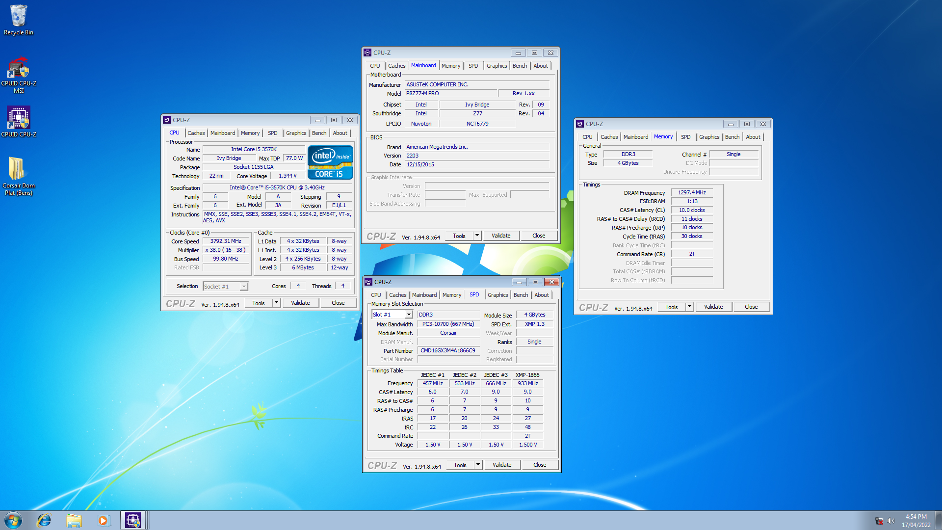This screenshot has width=942, height=530.
Task: Close the SPD window with red X
Action: click(551, 282)
